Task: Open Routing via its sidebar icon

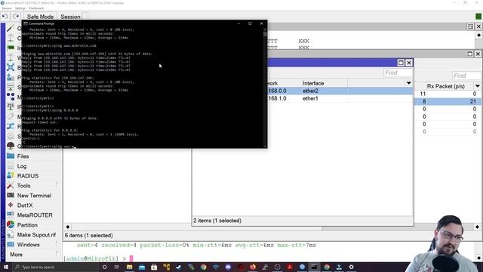Action: click(11, 126)
